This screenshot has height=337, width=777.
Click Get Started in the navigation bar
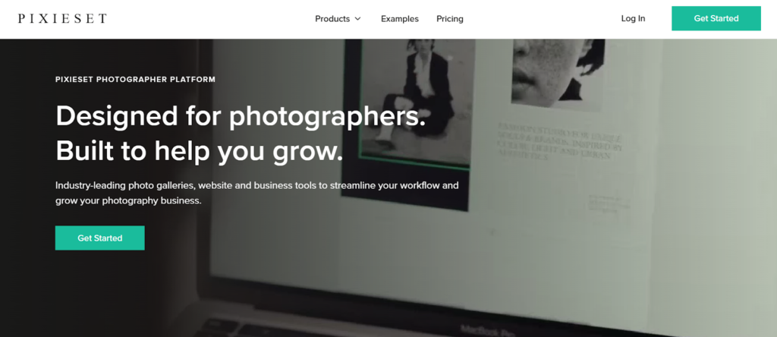[716, 18]
